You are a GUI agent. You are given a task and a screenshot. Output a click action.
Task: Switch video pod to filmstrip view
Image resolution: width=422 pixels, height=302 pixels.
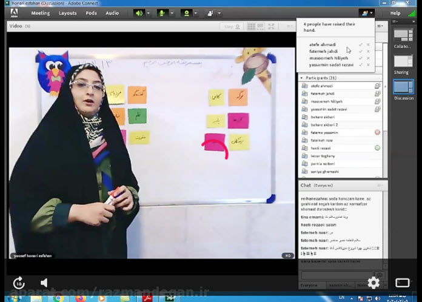point(260,26)
